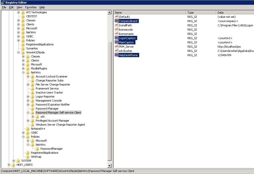This screenshot has width=254, height=174.
Task: Click the WinPcap folder icon
Action: [x=28, y=157]
